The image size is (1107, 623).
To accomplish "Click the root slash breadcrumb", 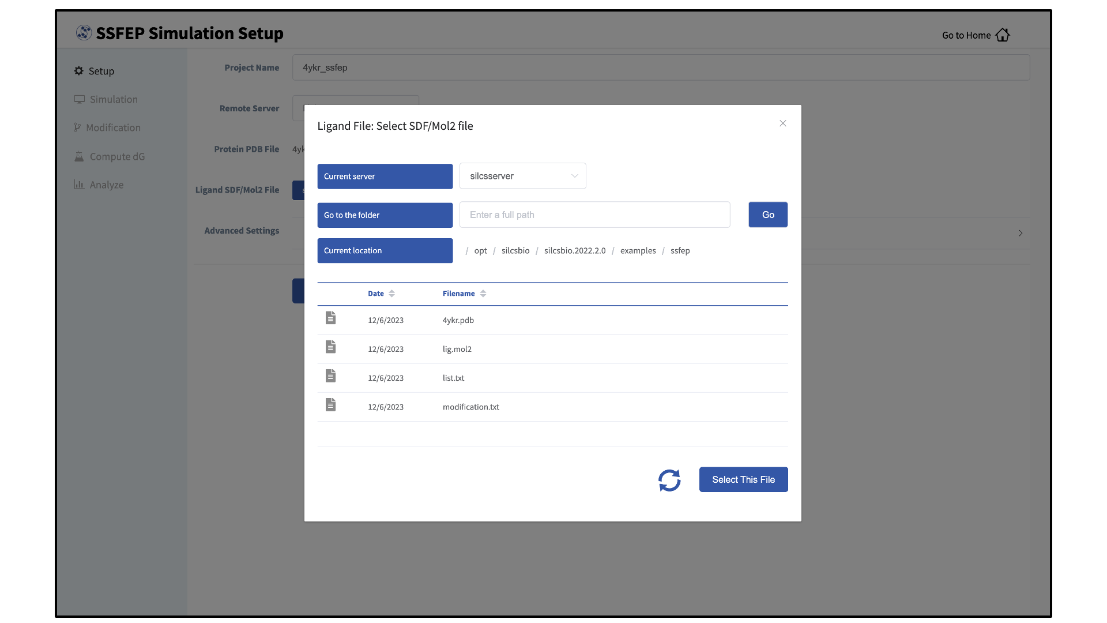I will 467,250.
